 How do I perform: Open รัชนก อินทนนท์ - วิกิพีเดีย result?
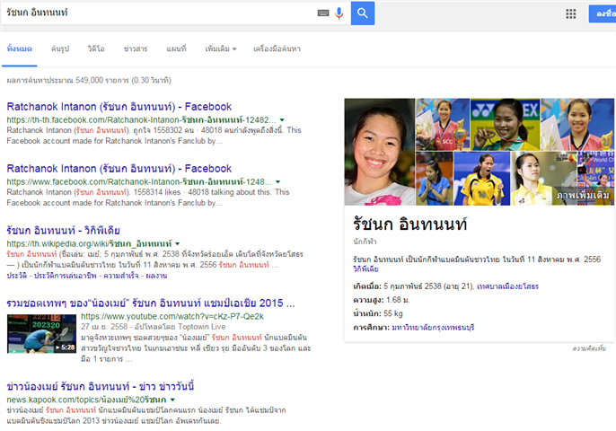(63, 230)
